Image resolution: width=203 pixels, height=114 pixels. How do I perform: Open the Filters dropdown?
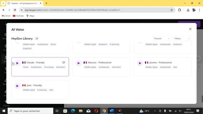tap(182, 39)
